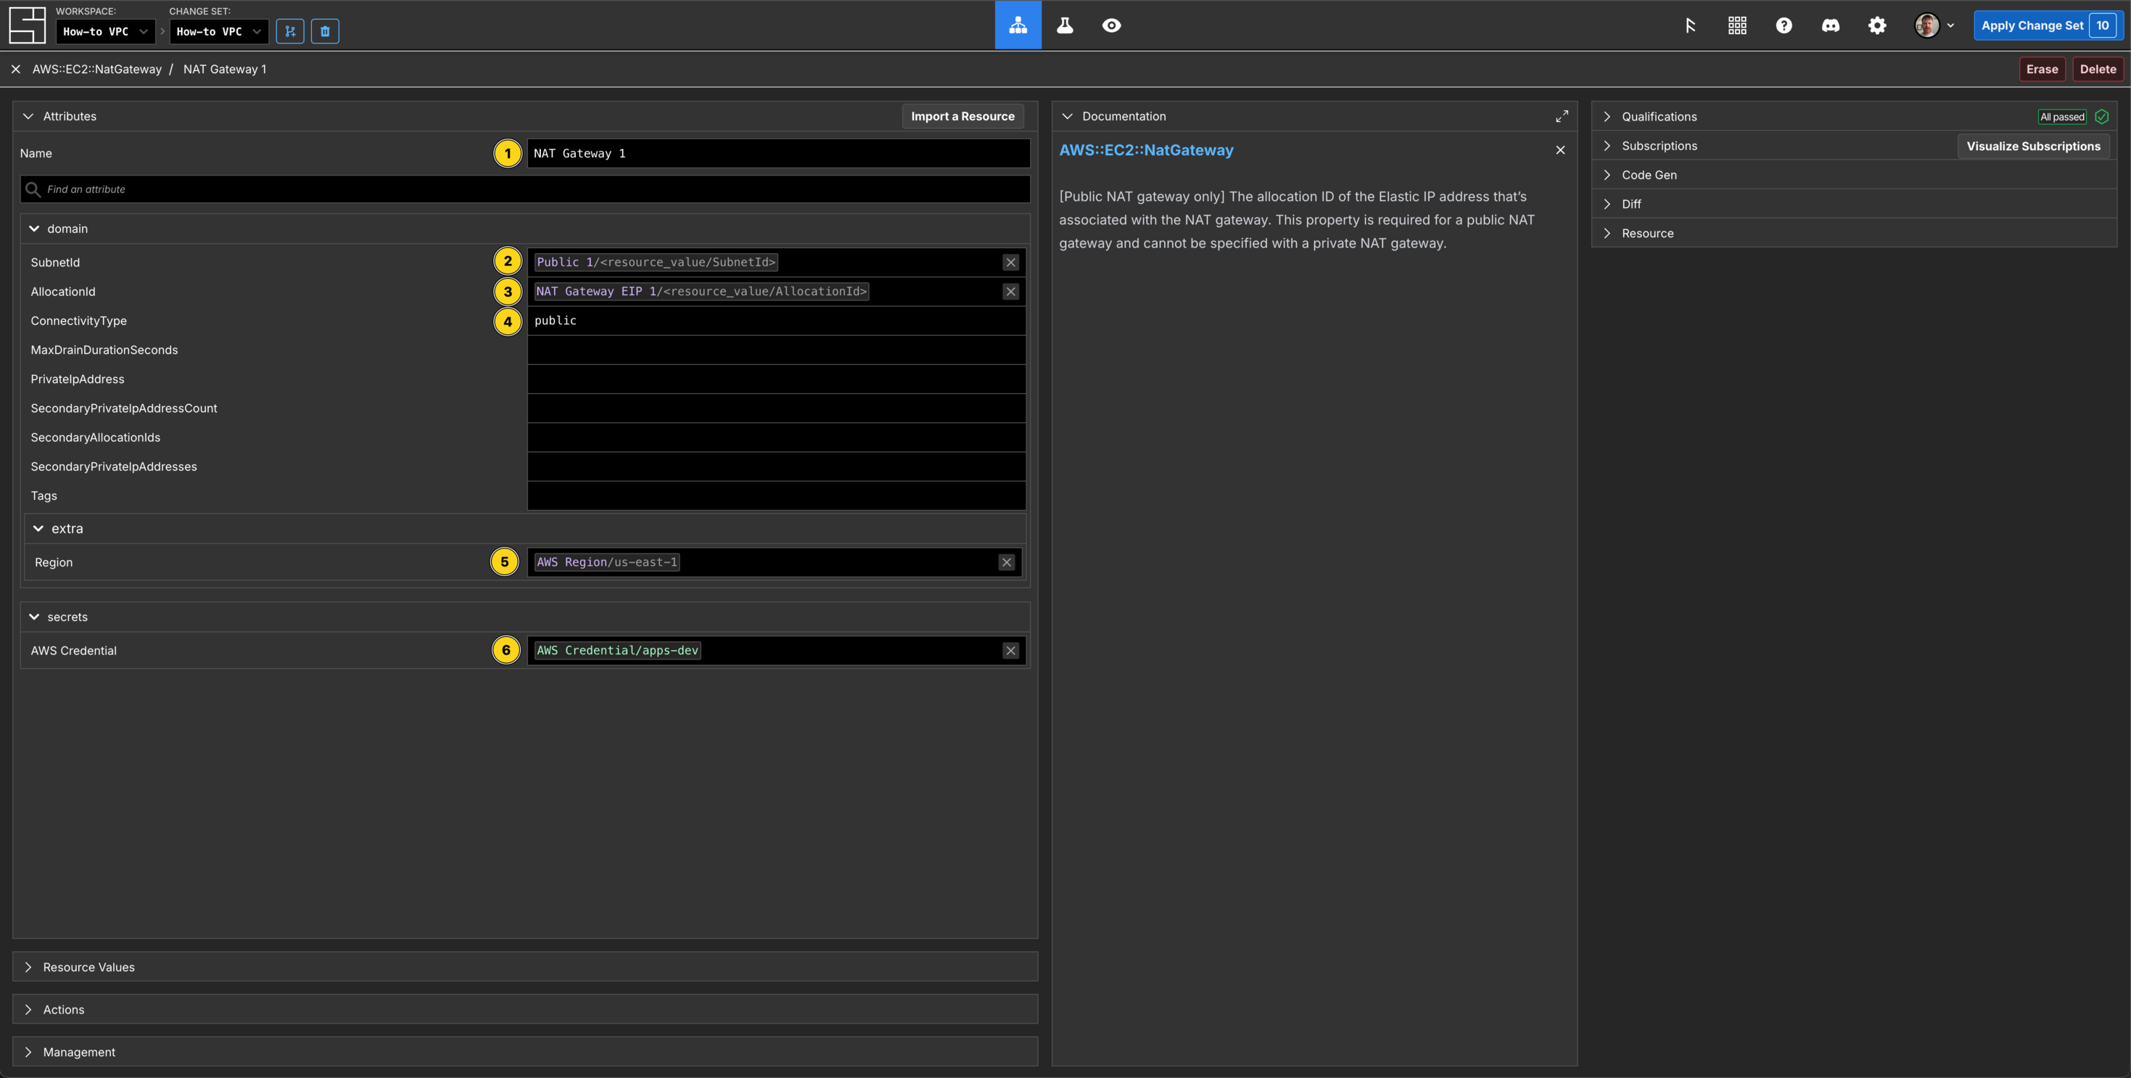Click the AWS Region/us-east-1 chip
This screenshot has width=2131, height=1078.
coord(607,561)
